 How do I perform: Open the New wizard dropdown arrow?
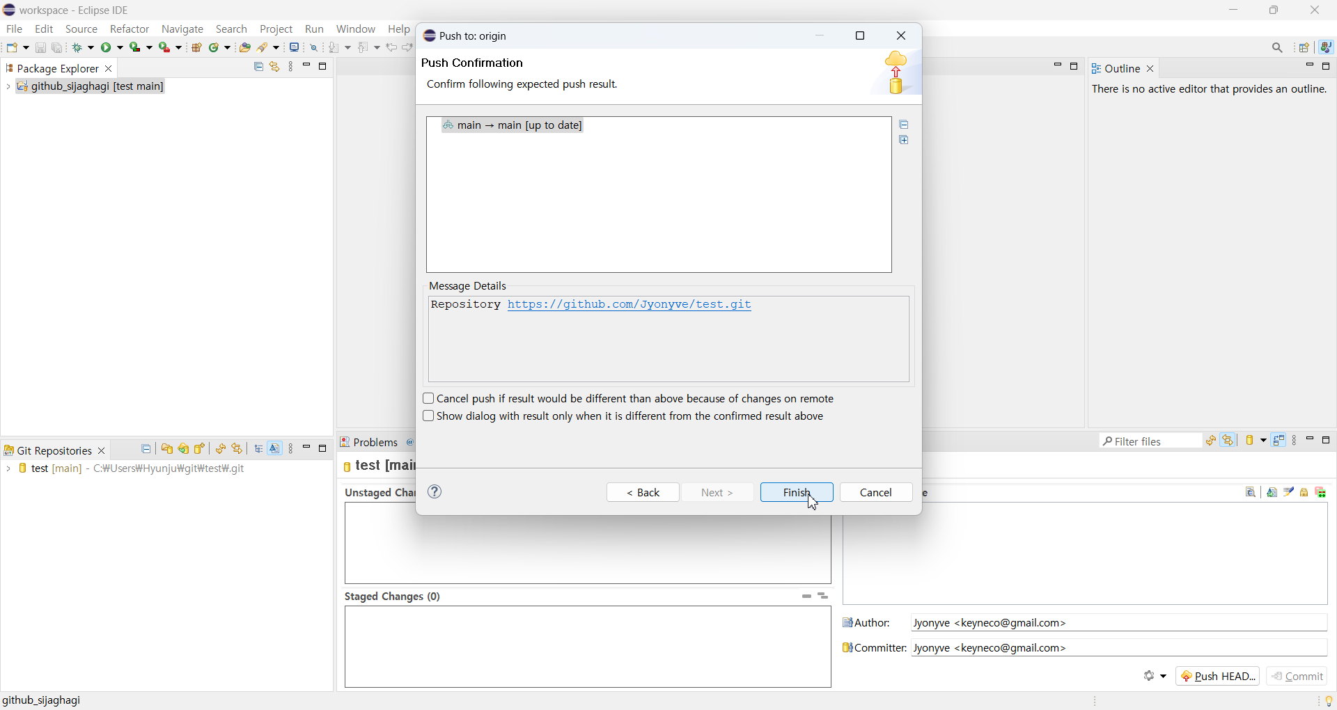pyautogui.click(x=26, y=48)
